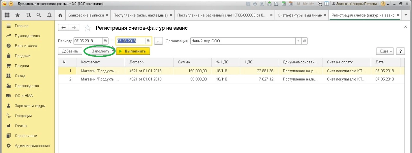The image size is (412, 153).
Task: Click the search magnifier icon
Action: point(39,15)
